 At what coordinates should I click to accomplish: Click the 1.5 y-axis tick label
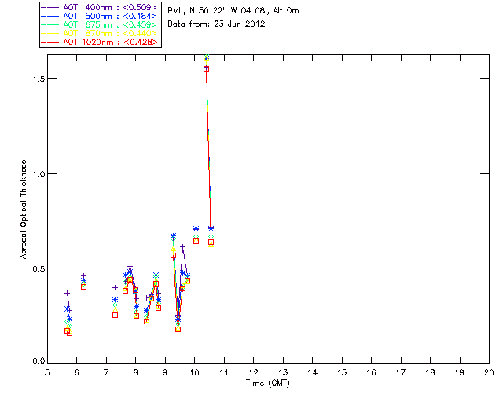click(x=39, y=79)
